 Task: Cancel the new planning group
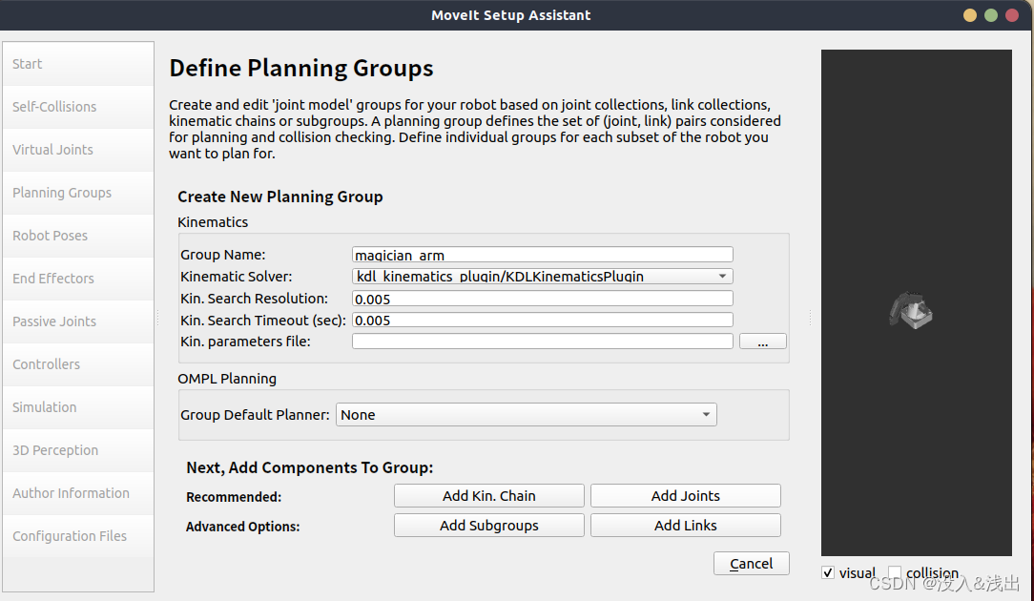[751, 564]
